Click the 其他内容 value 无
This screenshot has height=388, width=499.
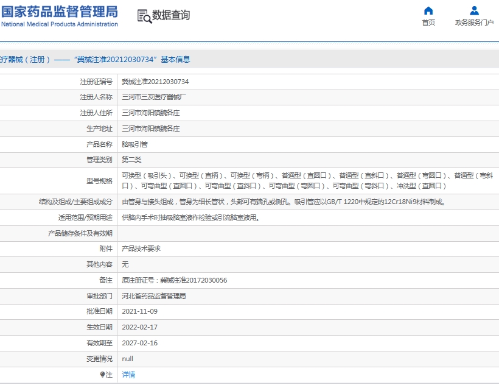125,264
